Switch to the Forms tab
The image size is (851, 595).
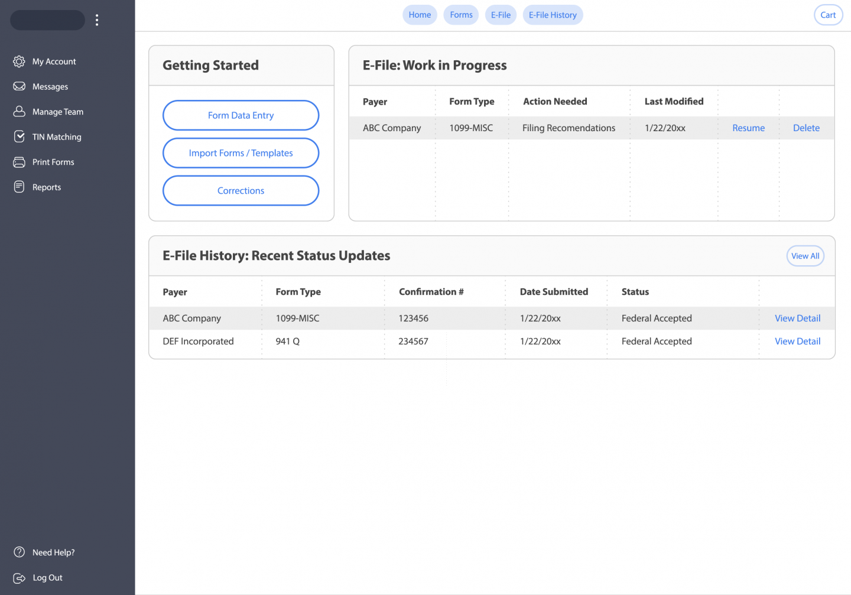(x=461, y=15)
